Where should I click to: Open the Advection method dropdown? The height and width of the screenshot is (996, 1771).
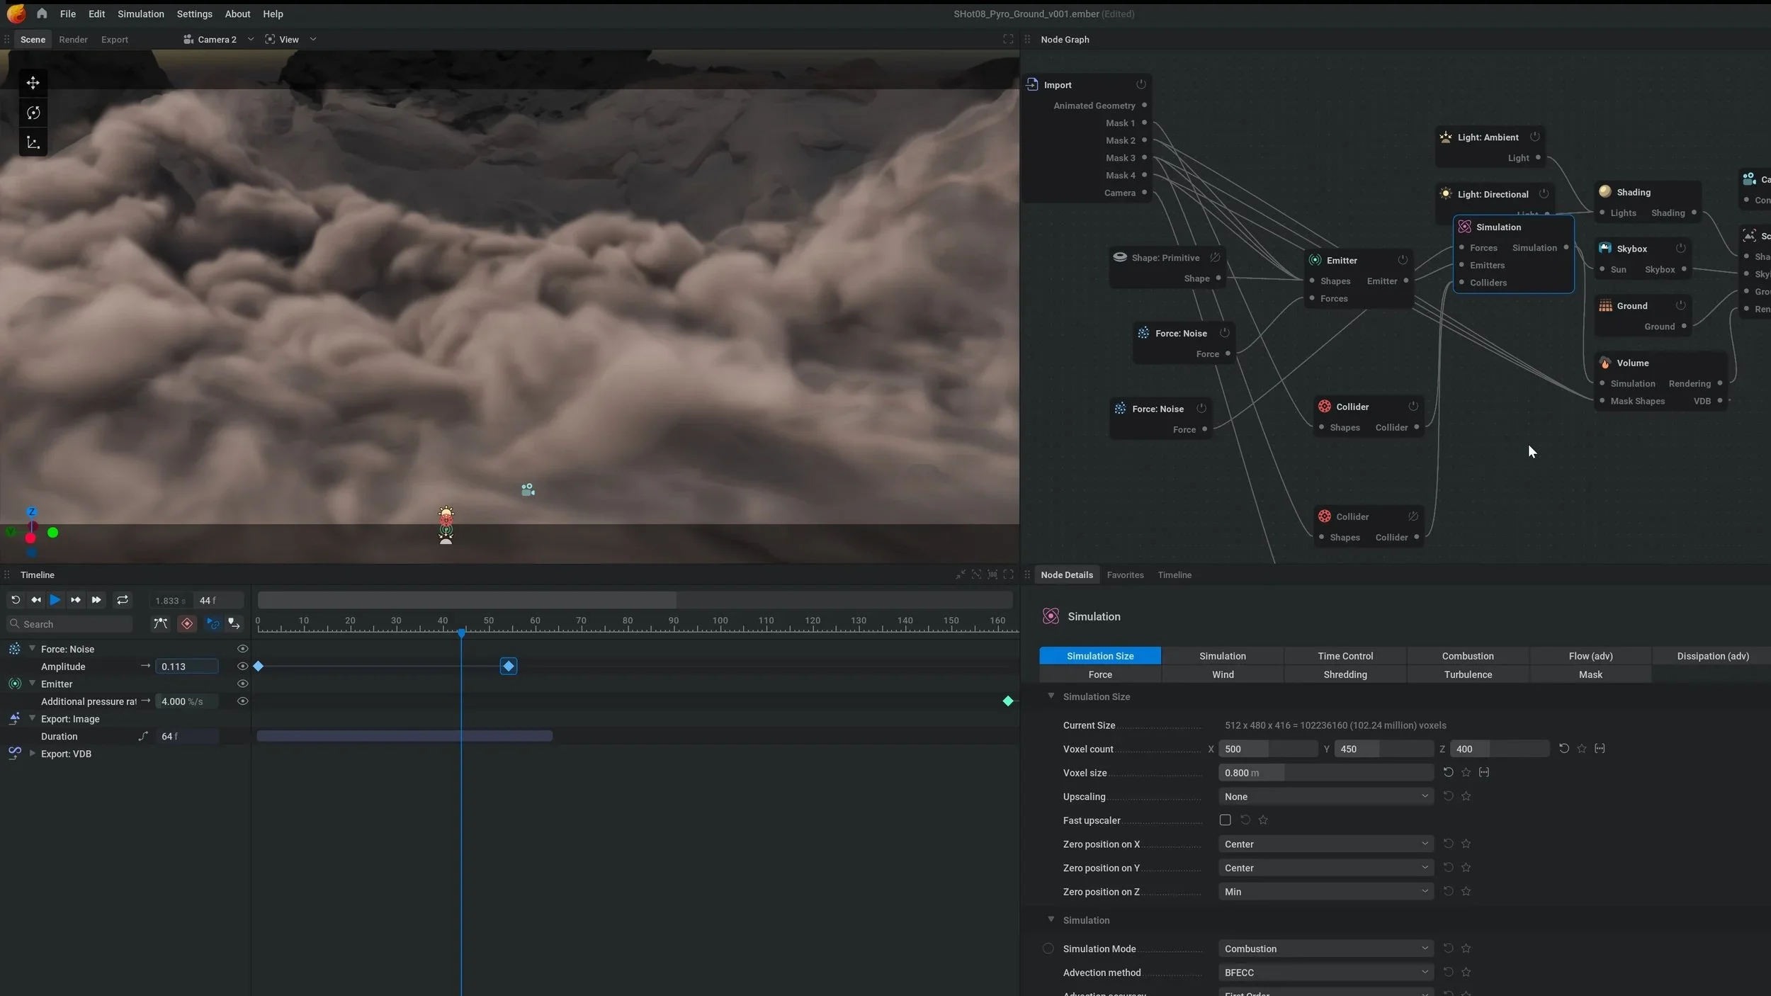pyautogui.click(x=1325, y=972)
